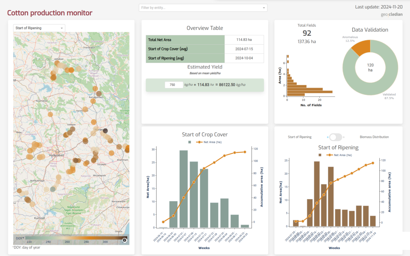Image resolution: width=410 pixels, height=256 pixels.
Task: Select the dark gray field marker beside Warangal
Action: 106,131
